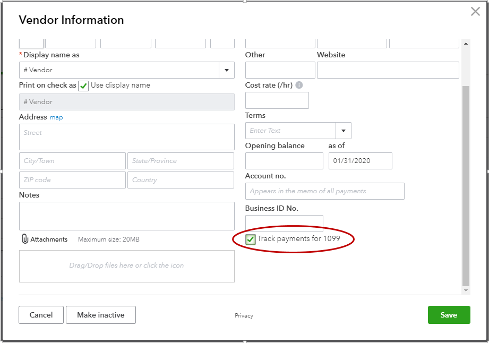Click the Cost rate info icon
The height and width of the screenshot is (343, 489).
[x=299, y=85]
